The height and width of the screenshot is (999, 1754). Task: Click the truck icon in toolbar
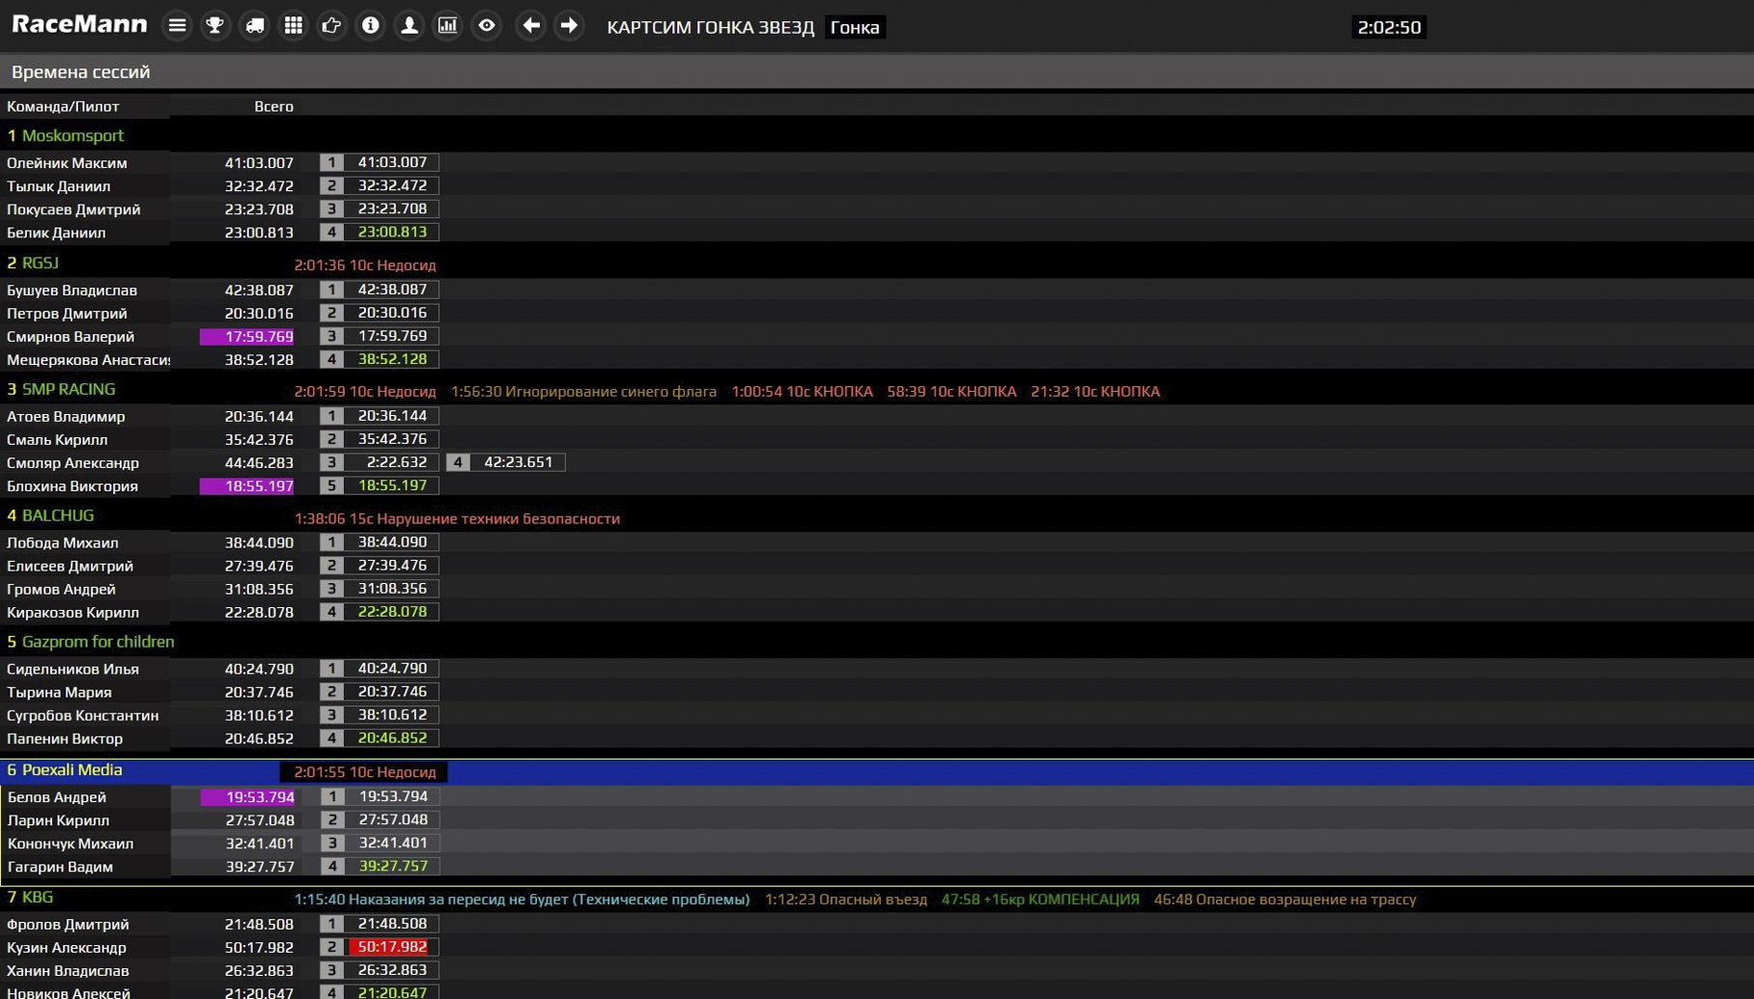pyautogui.click(x=254, y=26)
